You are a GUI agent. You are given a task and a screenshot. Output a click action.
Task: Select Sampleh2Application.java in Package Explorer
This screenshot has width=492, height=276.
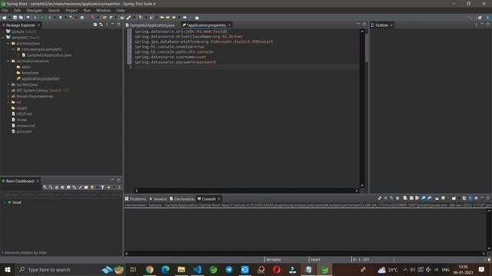(46, 55)
